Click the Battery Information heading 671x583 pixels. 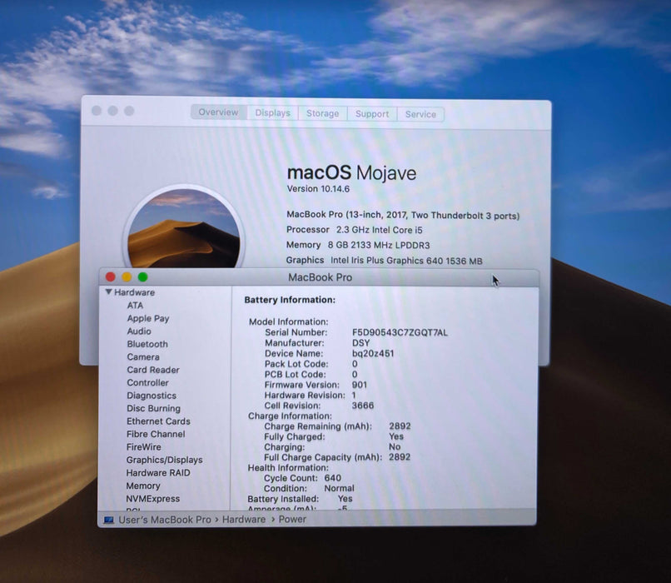(x=290, y=300)
